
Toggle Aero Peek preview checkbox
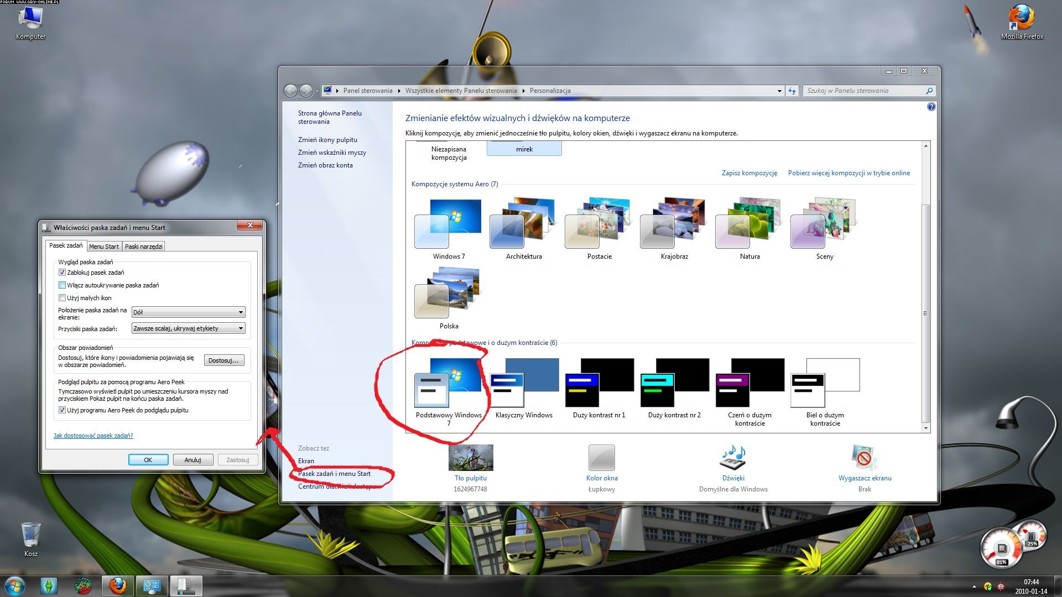pyautogui.click(x=62, y=410)
